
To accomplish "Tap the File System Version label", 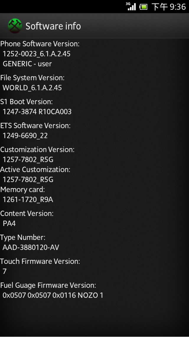I will pyautogui.click(x=32, y=78).
